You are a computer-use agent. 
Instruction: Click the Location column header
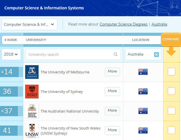[140, 40]
